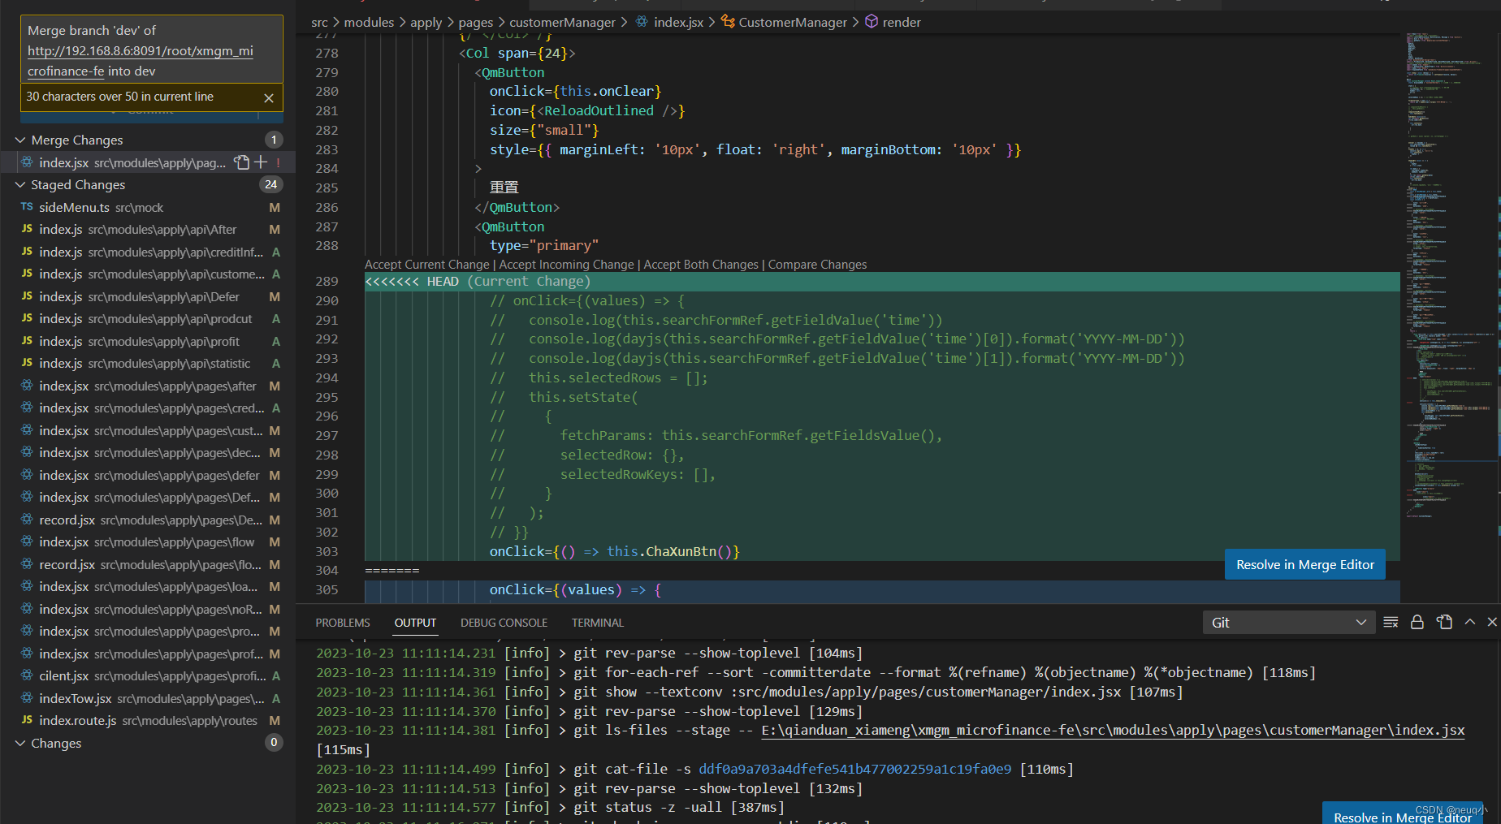Click Accept Both Changes link
Screen dimensions: 1501x824
pos(701,265)
